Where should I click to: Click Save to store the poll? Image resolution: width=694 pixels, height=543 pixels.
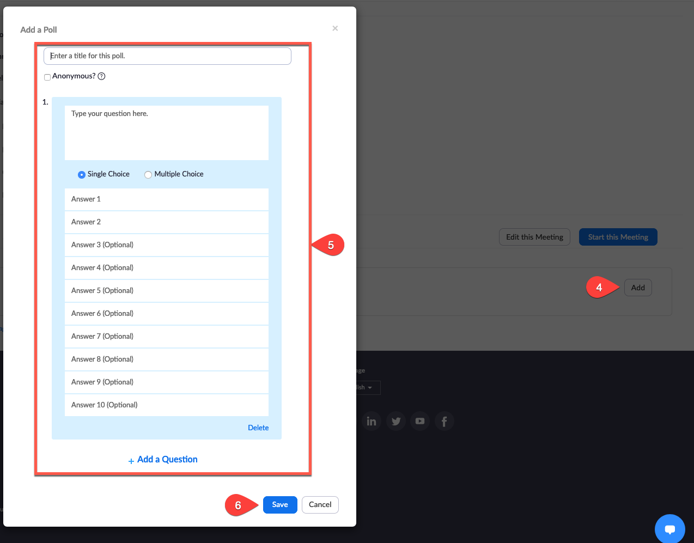280,505
